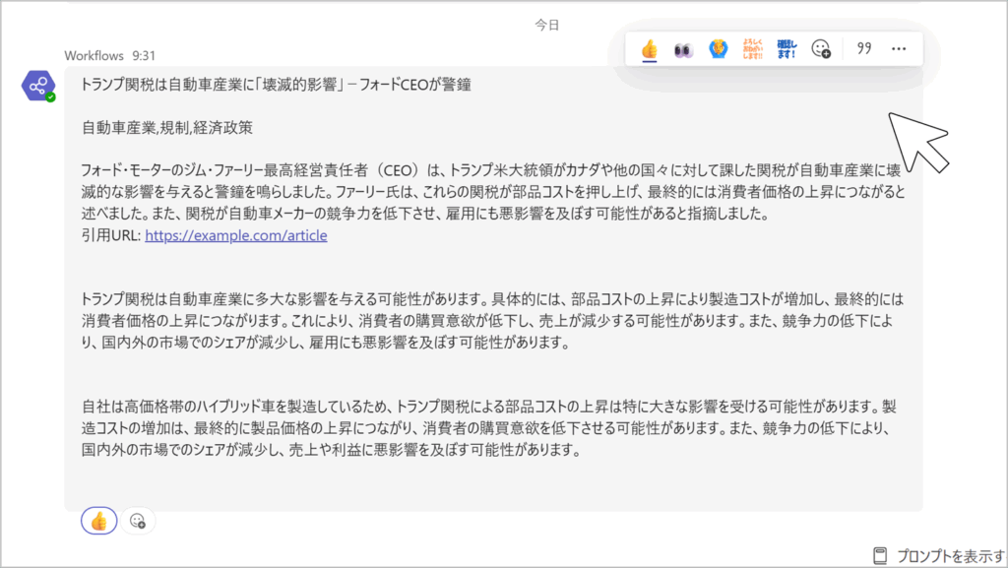React with the thumbs-up emoji in hover toolbar
Viewport: 1008px width, 568px height.
(650, 49)
